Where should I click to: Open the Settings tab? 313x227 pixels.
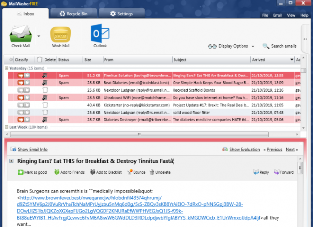tap(122, 14)
